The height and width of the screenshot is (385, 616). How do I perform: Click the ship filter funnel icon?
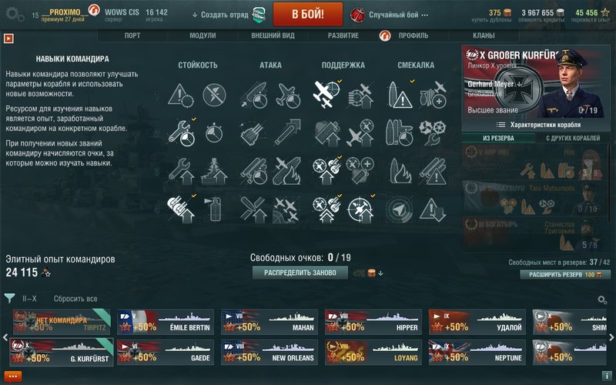pyautogui.click(x=9, y=298)
